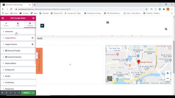175x98 pixels.
Task: Click the site logo in the header
Action: click(x=42, y=26)
